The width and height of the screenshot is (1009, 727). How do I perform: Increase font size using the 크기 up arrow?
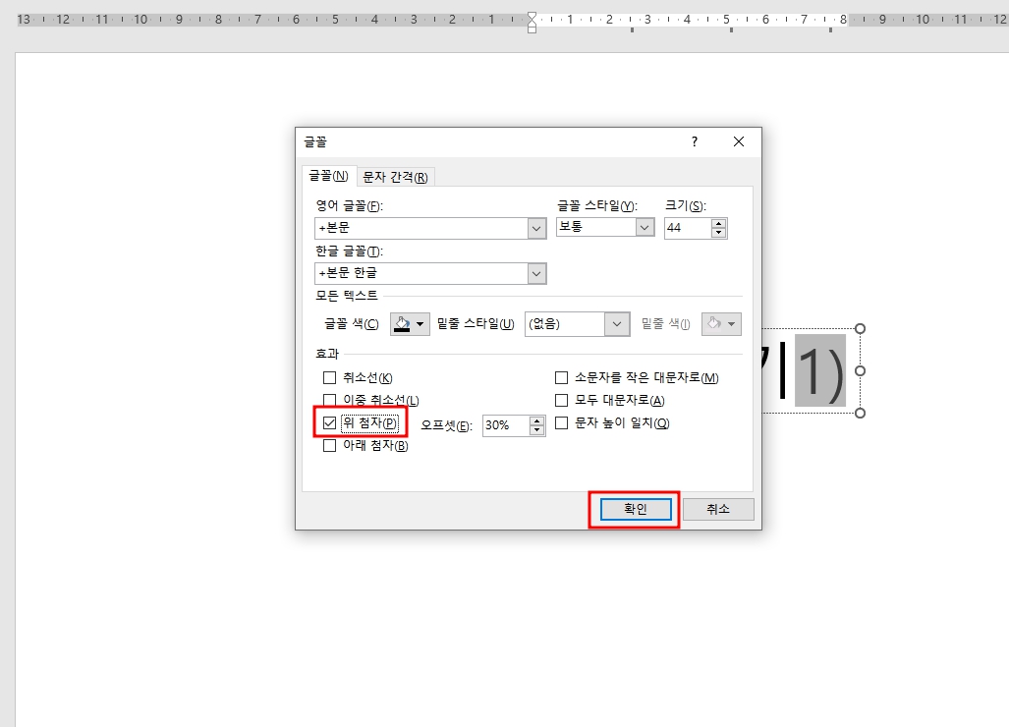pos(719,222)
